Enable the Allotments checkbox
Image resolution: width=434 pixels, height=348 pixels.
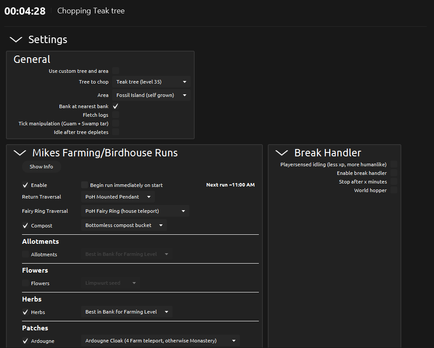pyautogui.click(x=25, y=255)
